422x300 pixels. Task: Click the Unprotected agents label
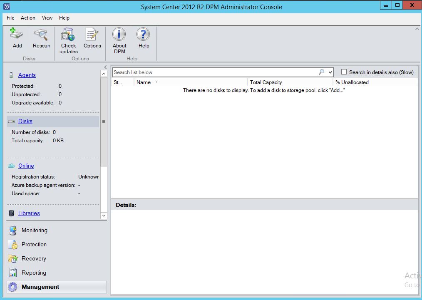coord(26,94)
